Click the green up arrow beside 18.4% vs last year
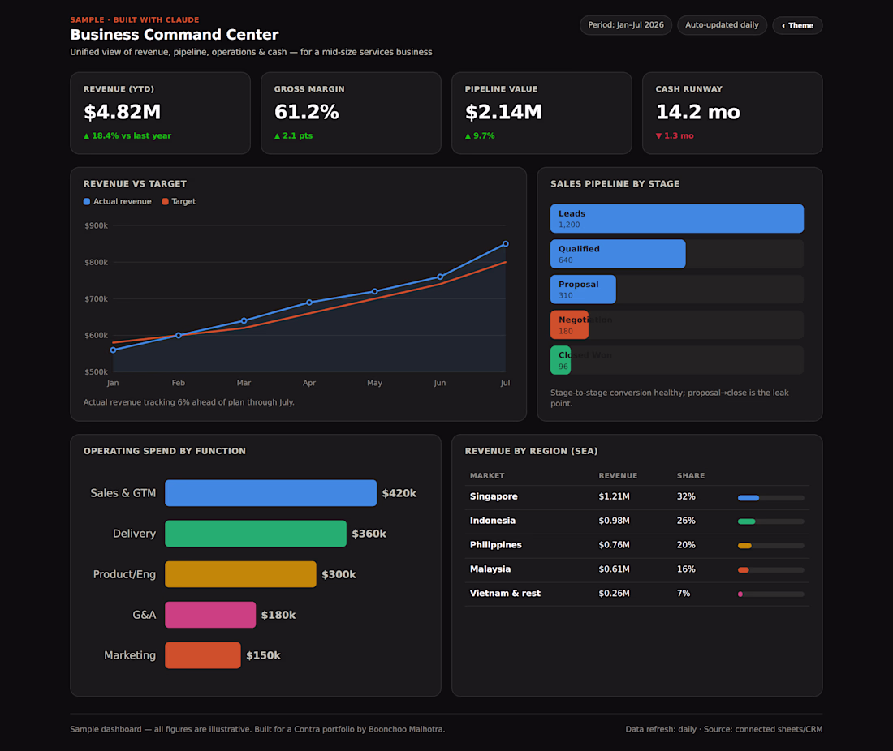 click(87, 136)
